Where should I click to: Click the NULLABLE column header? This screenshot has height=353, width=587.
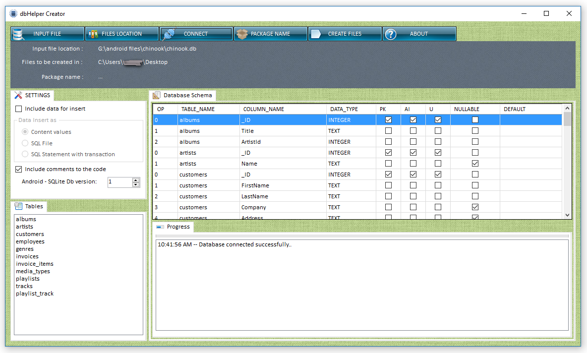[x=475, y=109]
